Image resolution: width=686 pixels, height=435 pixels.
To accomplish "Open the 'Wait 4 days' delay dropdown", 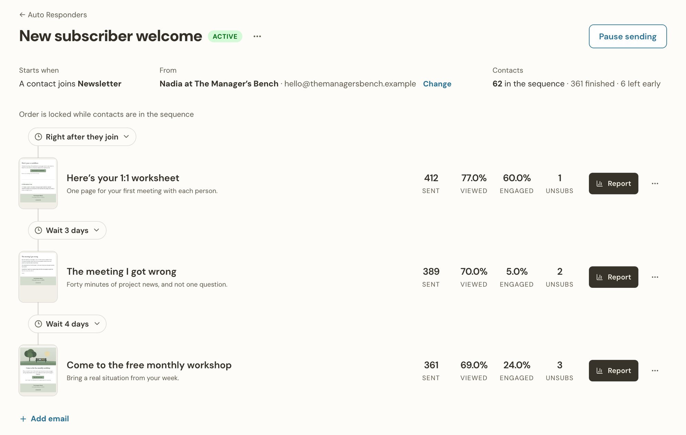I will (67, 324).
